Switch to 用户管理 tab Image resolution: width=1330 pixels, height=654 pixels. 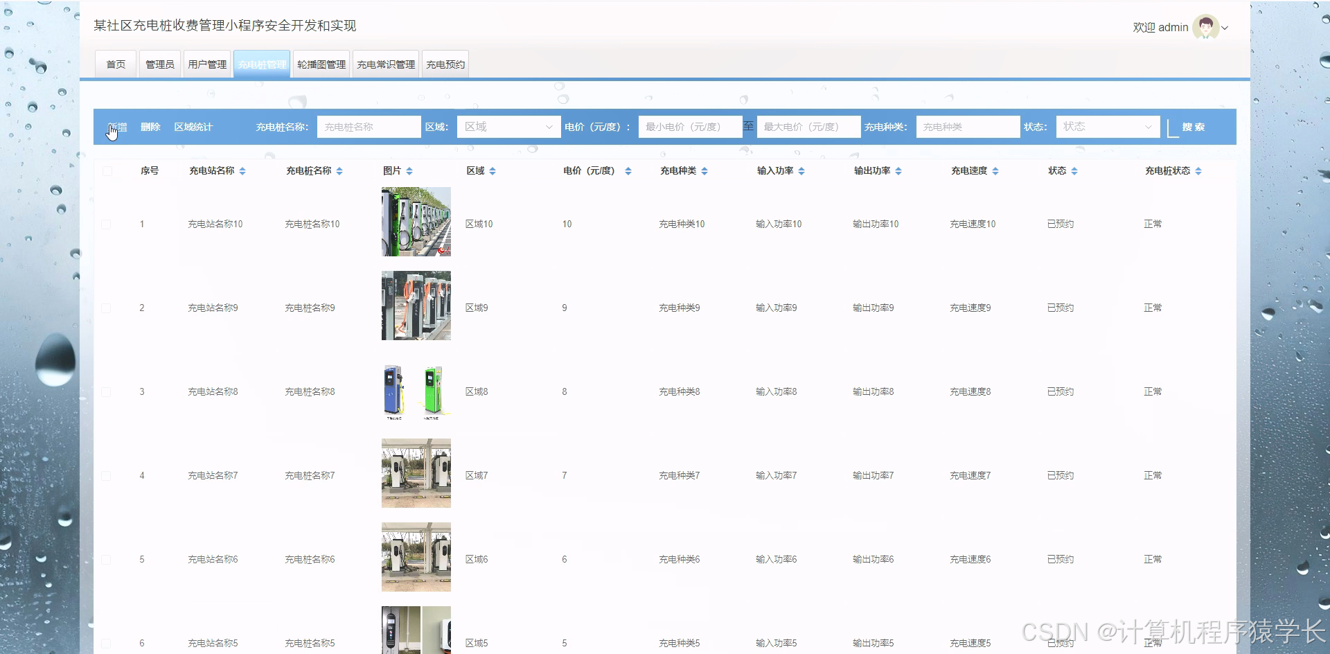[207, 64]
